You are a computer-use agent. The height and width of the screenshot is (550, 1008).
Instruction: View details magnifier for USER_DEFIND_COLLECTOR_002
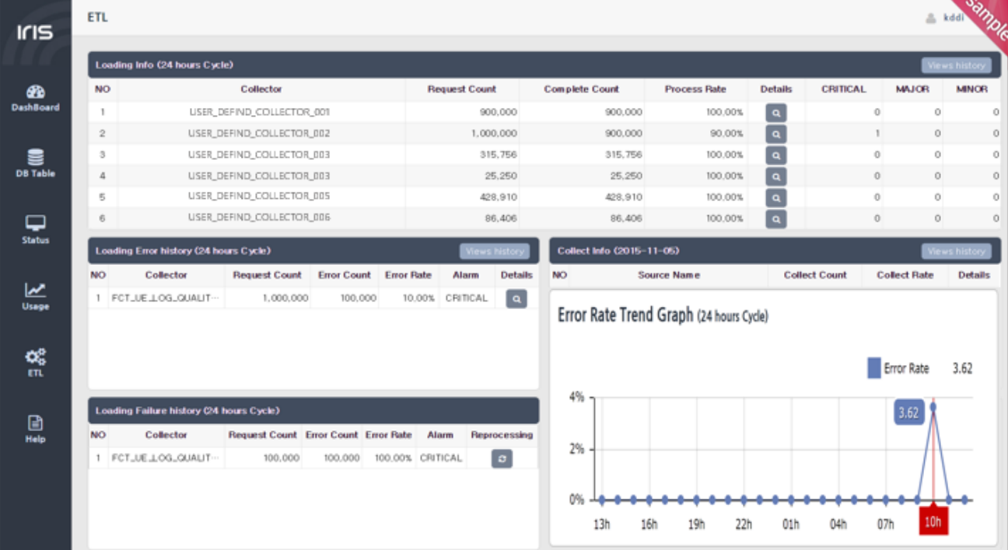coord(775,134)
